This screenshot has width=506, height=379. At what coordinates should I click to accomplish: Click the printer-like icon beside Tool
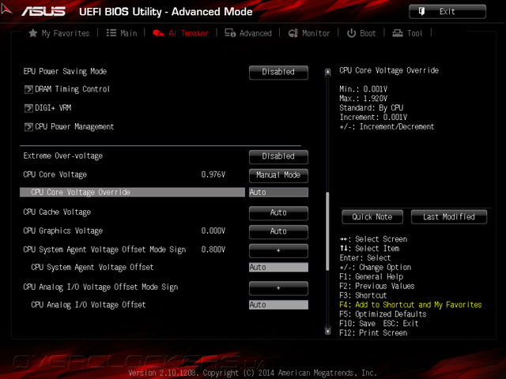pyautogui.click(x=398, y=33)
